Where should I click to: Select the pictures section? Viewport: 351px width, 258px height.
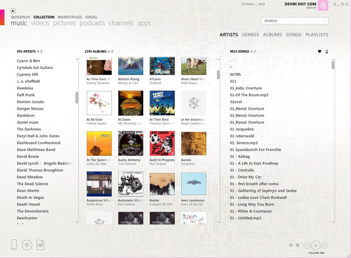coord(65,23)
